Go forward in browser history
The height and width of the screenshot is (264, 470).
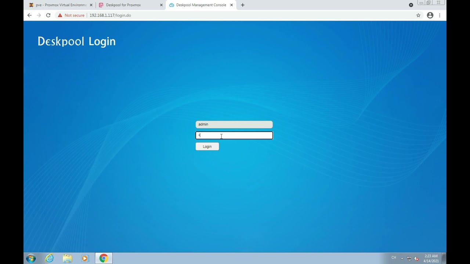pyautogui.click(x=39, y=15)
